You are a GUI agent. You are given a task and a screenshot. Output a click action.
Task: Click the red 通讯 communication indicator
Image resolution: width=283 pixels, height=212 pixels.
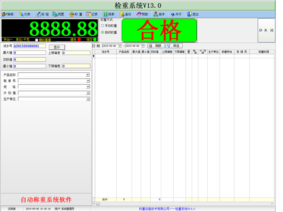click(79, 39)
